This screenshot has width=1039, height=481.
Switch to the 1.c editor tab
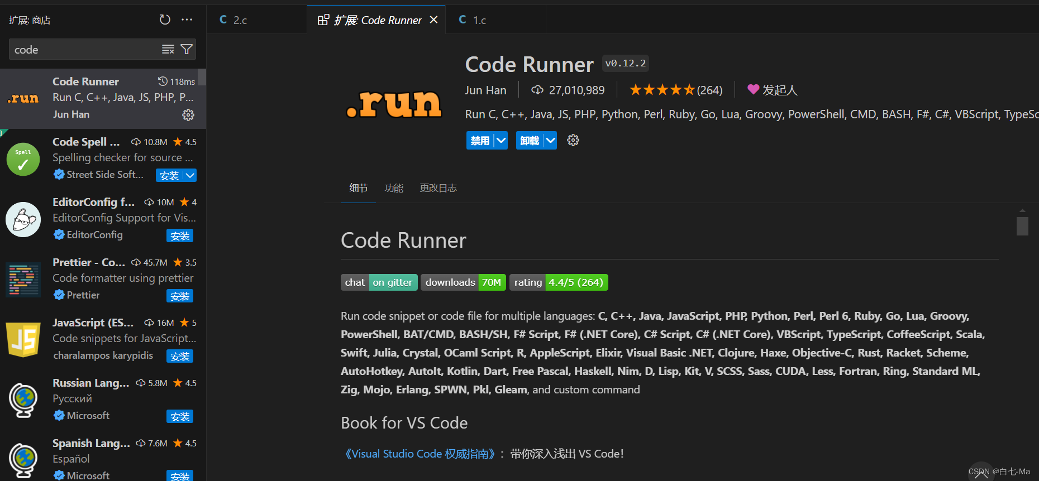[495, 20]
